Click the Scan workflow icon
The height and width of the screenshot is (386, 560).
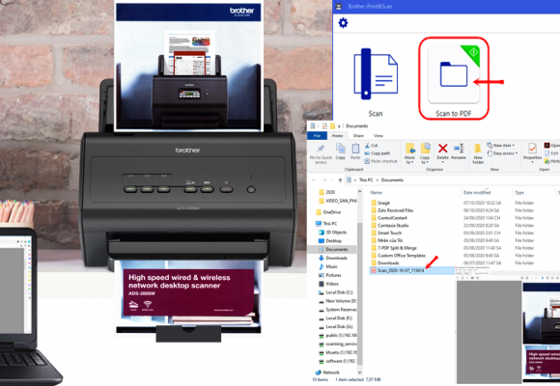[376, 75]
